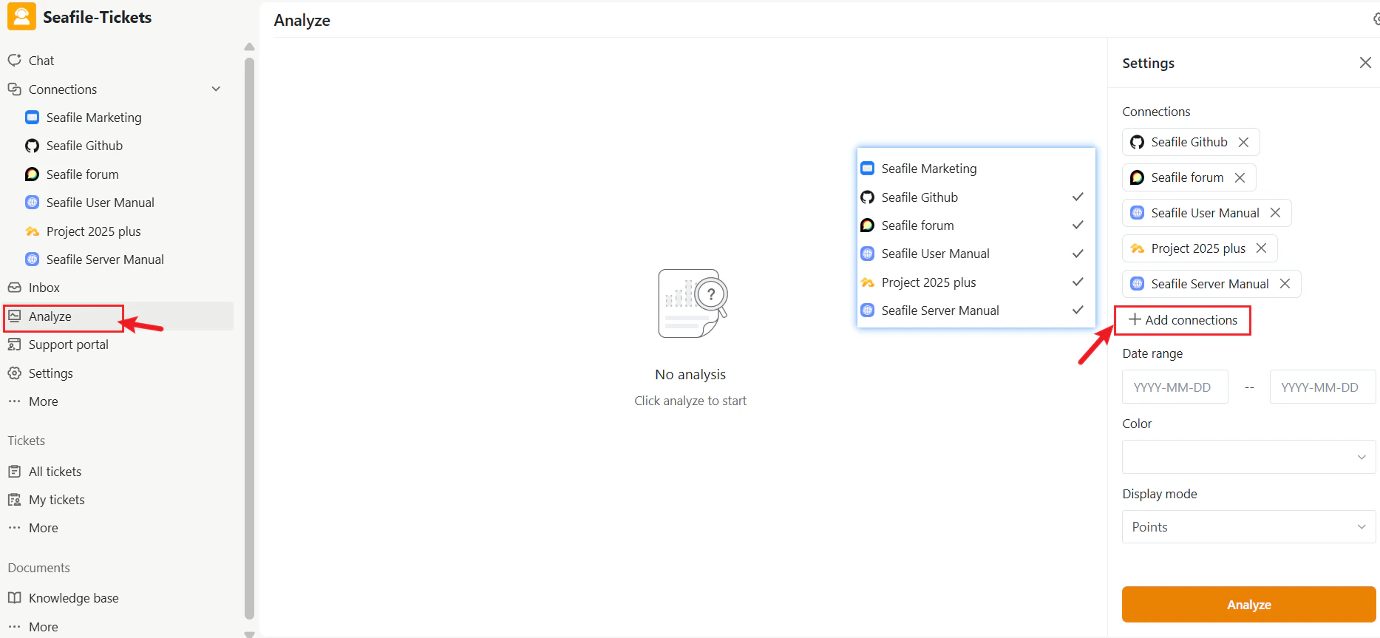Click the end date input field
Viewport: 1380px width, 638px height.
[x=1322, y=387]
